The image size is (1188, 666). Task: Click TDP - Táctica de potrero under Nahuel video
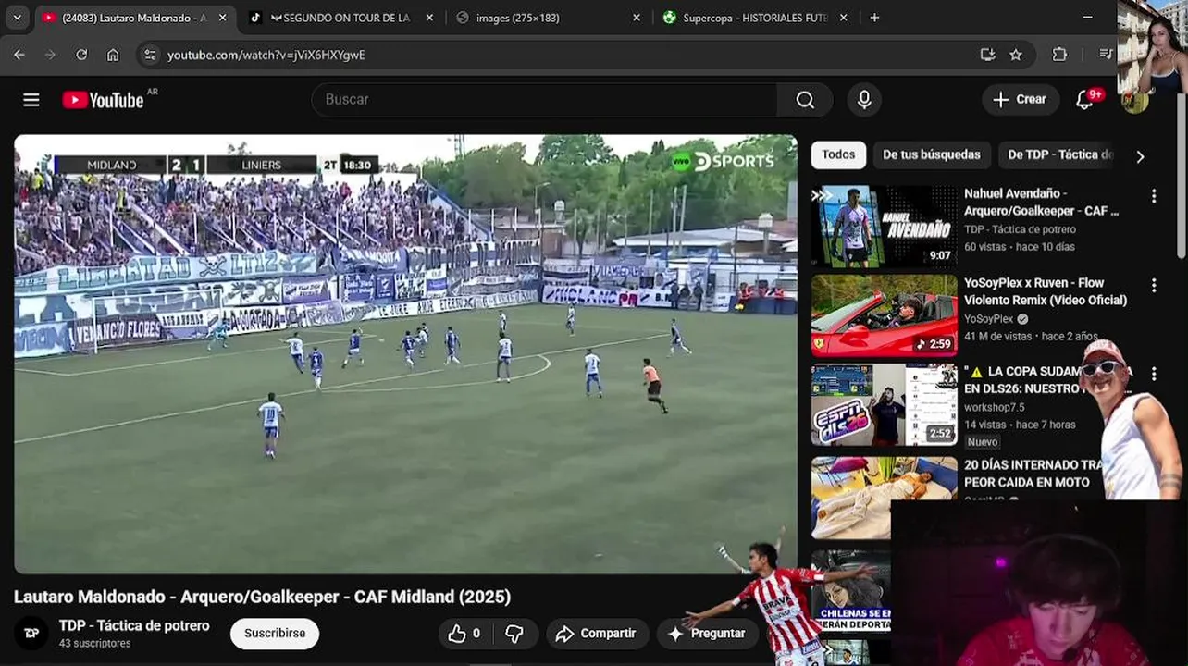(1020, 229)
